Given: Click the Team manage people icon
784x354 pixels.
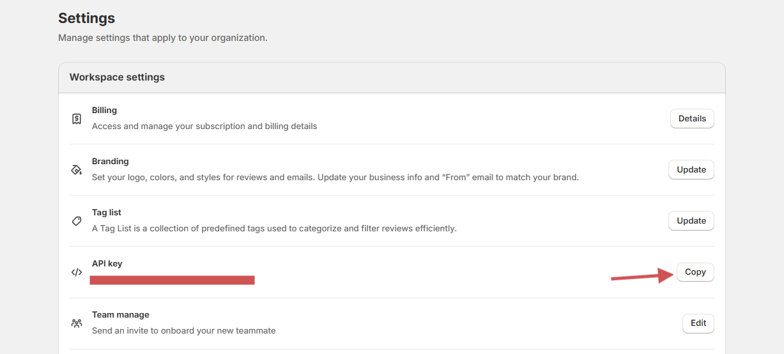Looking at the screenshot, I should point(77,323).
